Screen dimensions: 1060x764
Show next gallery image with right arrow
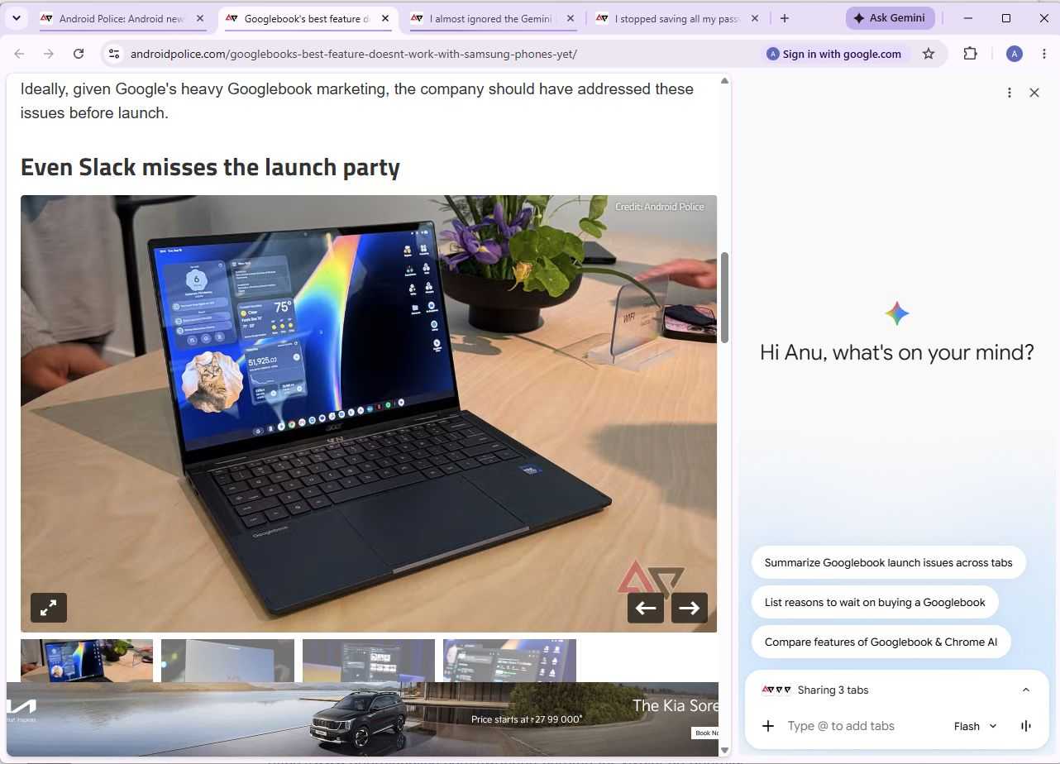690,608
